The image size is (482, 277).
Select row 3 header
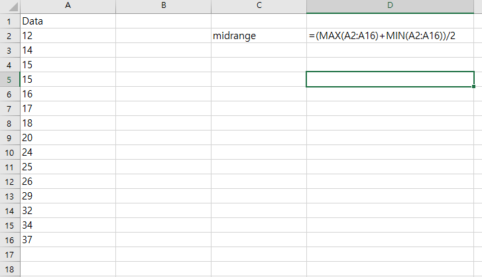(x=10, y=50)
